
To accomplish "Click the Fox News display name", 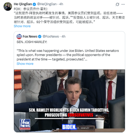I will coord(30,36).
